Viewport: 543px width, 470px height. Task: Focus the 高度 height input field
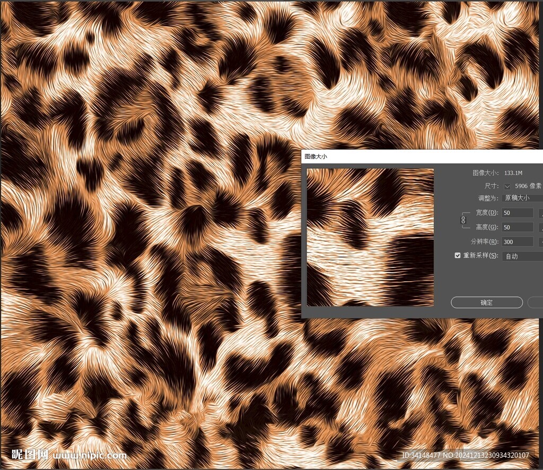point(518,227)
